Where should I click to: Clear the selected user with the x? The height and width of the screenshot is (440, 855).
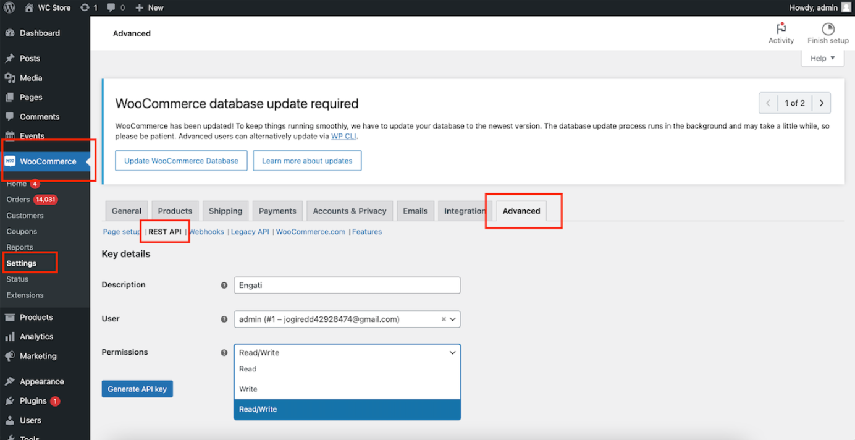(443, 319)
